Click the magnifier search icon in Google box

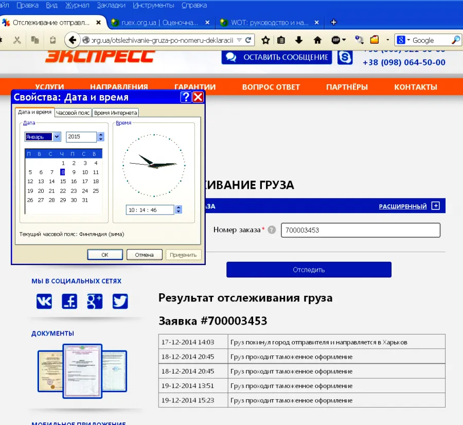pos(456,40)
